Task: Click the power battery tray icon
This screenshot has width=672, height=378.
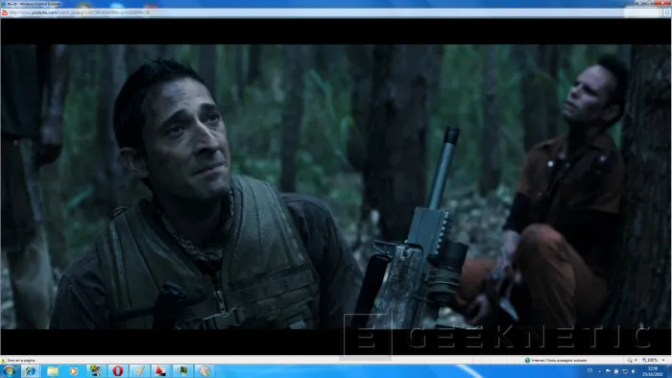Action: pos(616,371)
